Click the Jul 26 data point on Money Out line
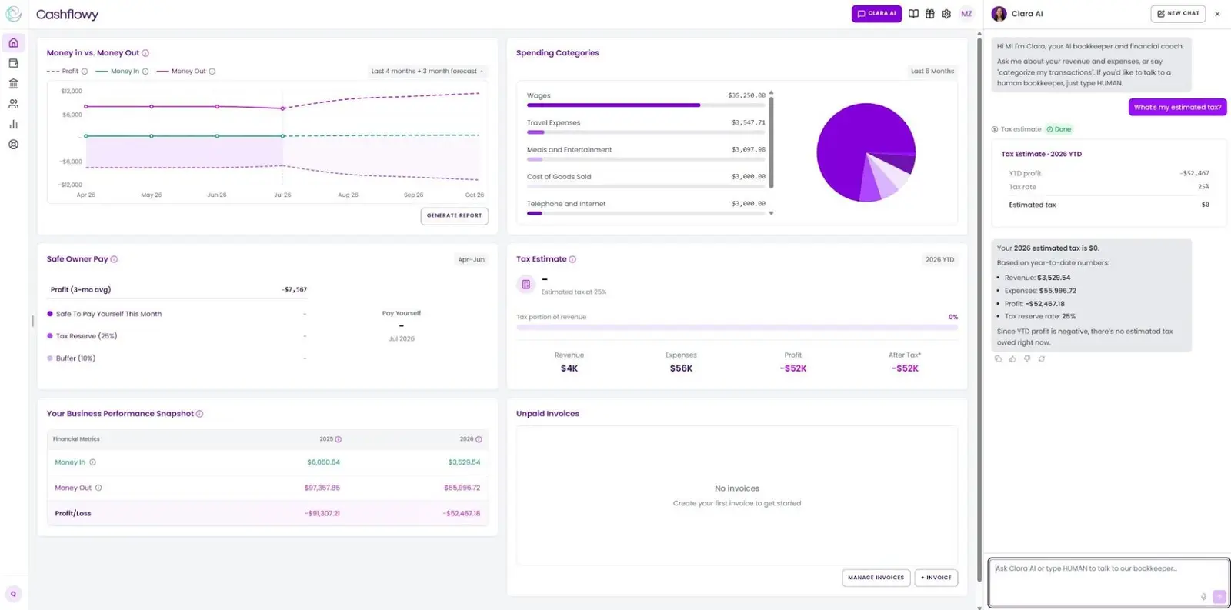The image size is (1231, 610). (x=283, y=108)
